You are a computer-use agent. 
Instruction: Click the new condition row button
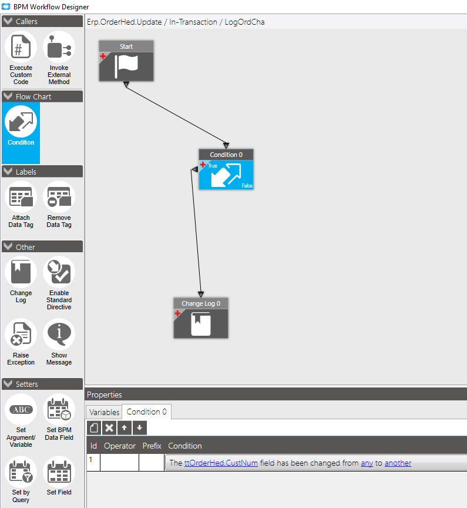(x=94, y=428)
